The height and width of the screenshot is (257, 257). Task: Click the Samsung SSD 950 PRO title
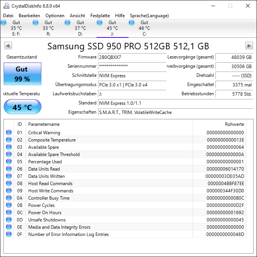128,46
